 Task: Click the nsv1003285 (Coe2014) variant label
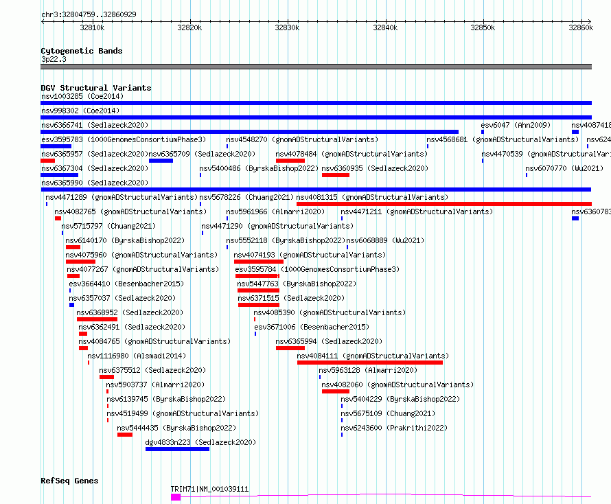pos(82,96)
